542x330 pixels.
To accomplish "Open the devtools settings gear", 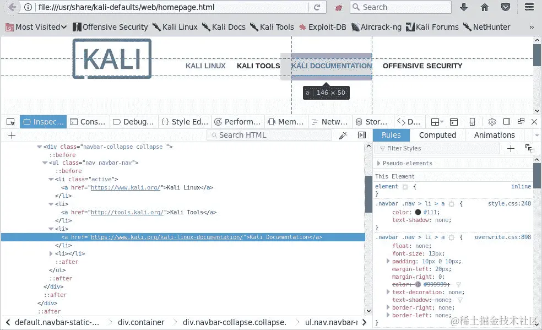I will (492, 122).
